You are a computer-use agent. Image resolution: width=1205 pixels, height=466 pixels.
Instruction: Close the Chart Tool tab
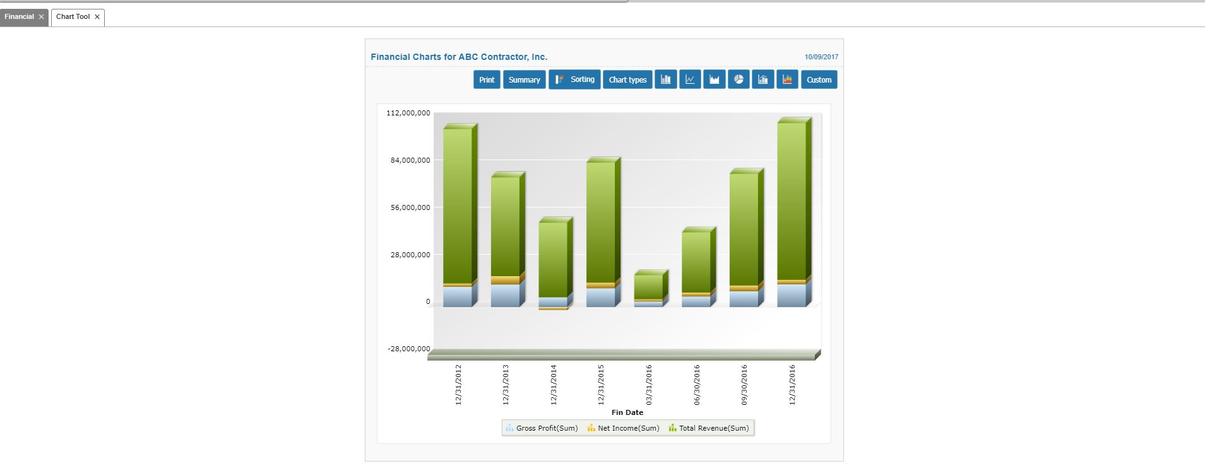97,17
